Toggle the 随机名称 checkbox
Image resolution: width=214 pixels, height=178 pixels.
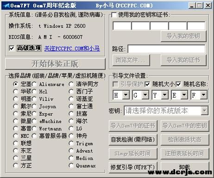(178, 84)
